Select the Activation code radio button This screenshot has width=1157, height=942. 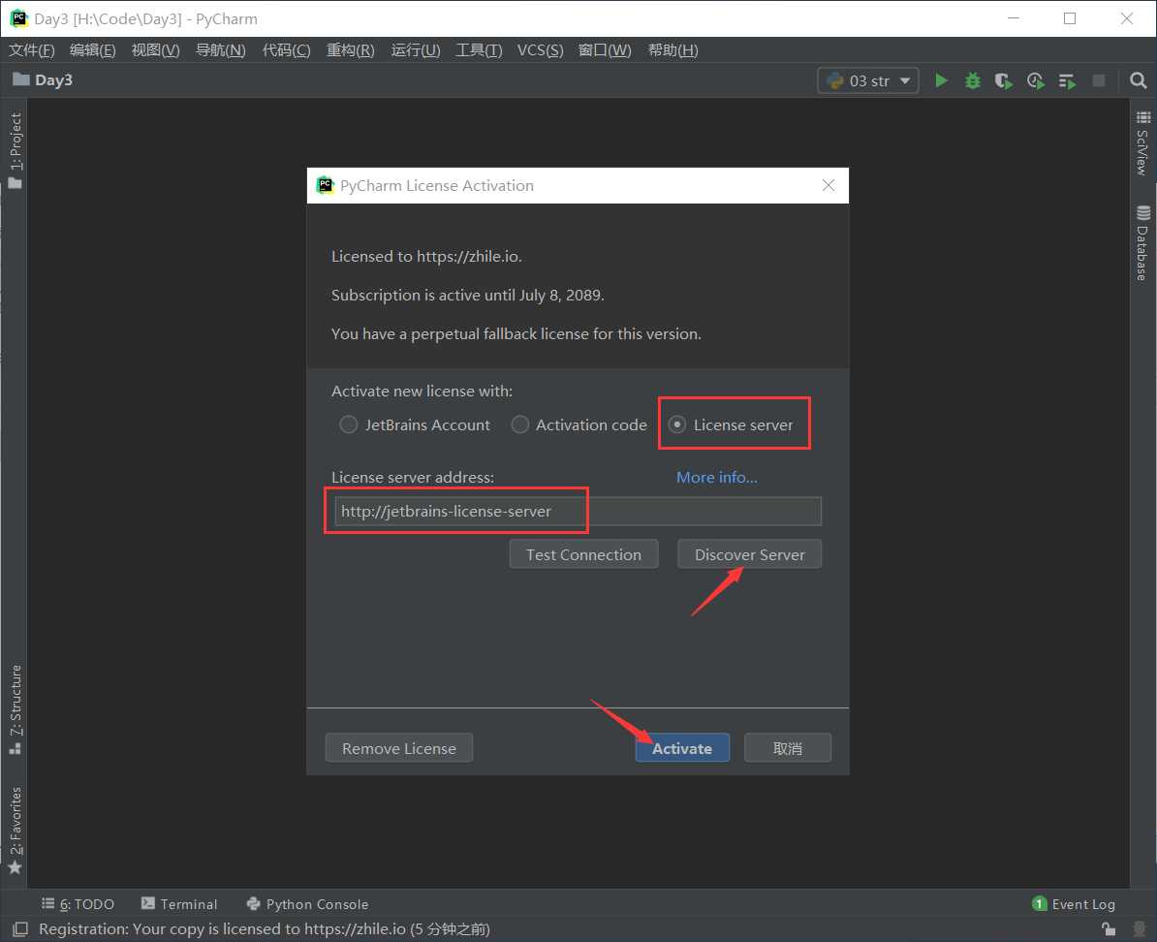tap(578, 424)
